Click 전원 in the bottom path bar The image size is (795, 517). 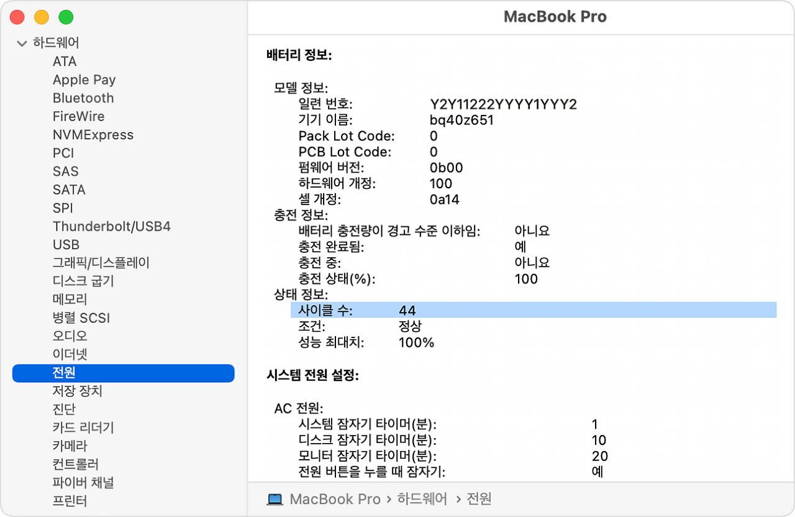pyautogui.click(x=479, y=499)
